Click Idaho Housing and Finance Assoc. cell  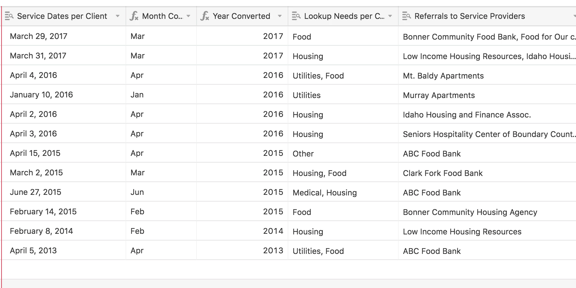pyautogui.click(x=487, y=114)
